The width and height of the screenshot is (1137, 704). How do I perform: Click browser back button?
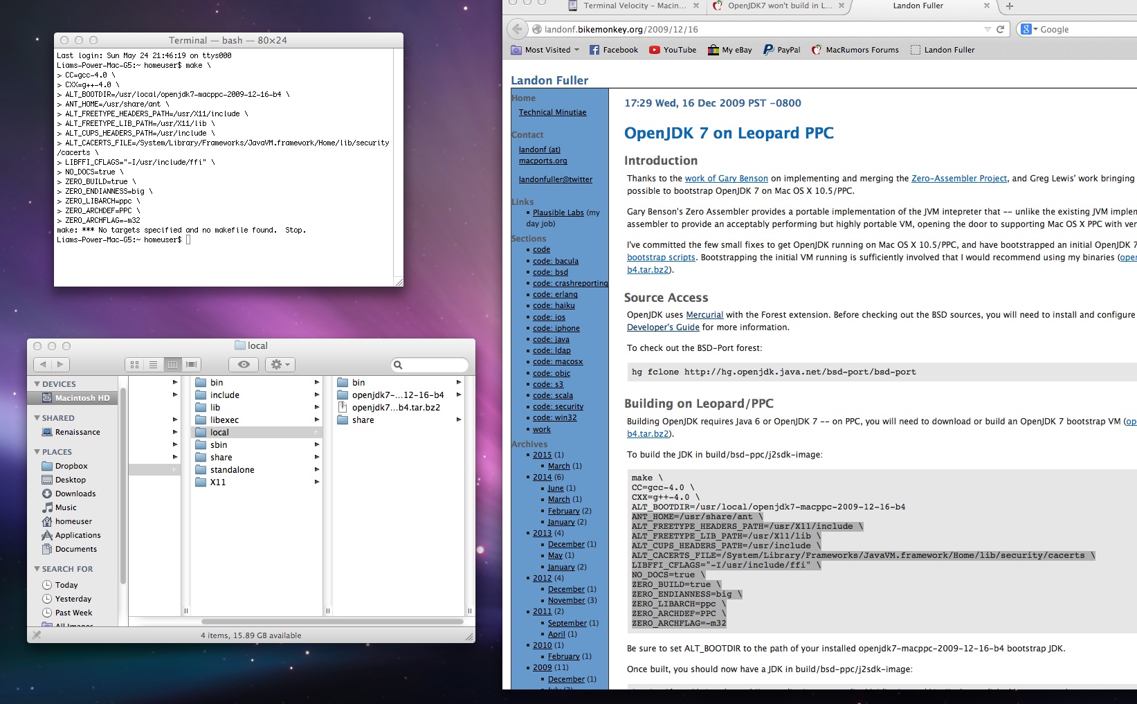[516, 29]
